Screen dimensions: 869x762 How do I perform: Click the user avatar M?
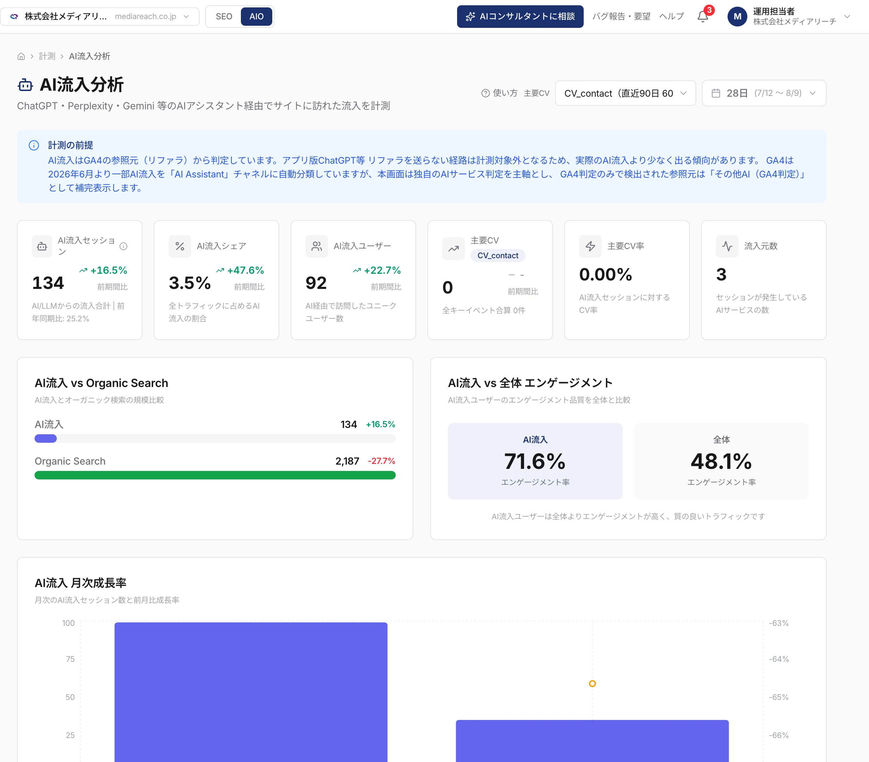[737, 17]
